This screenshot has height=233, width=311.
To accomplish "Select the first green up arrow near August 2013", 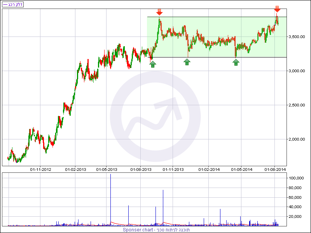I will click(x=152, y=63).
